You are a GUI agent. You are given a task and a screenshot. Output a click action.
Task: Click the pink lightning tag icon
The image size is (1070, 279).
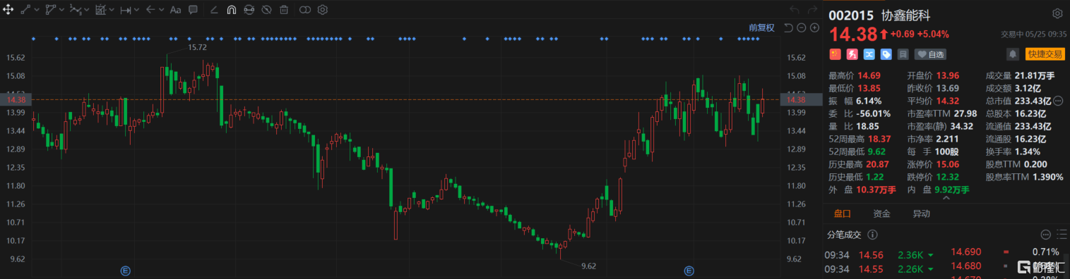pos(852,54)
